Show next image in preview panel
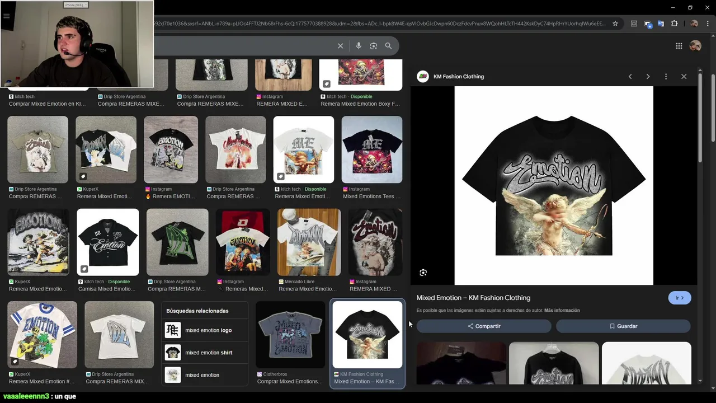716x403 pixels. pyautogui.click(x=648, y=76)
